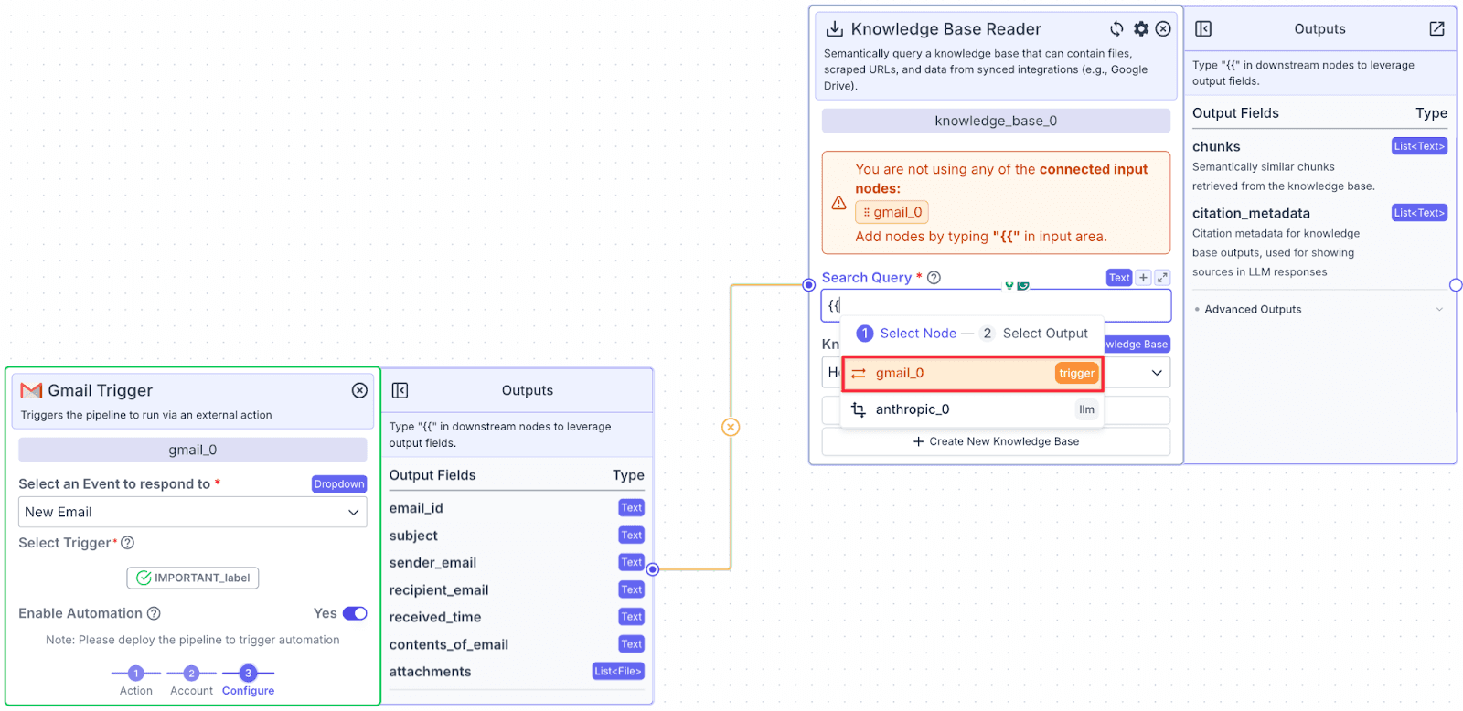Image resolution: width=1463 pixels, height=711 pixels.
Task: Click the Knowledge Base Reader refresh icon
Action: click(1116, 29)
